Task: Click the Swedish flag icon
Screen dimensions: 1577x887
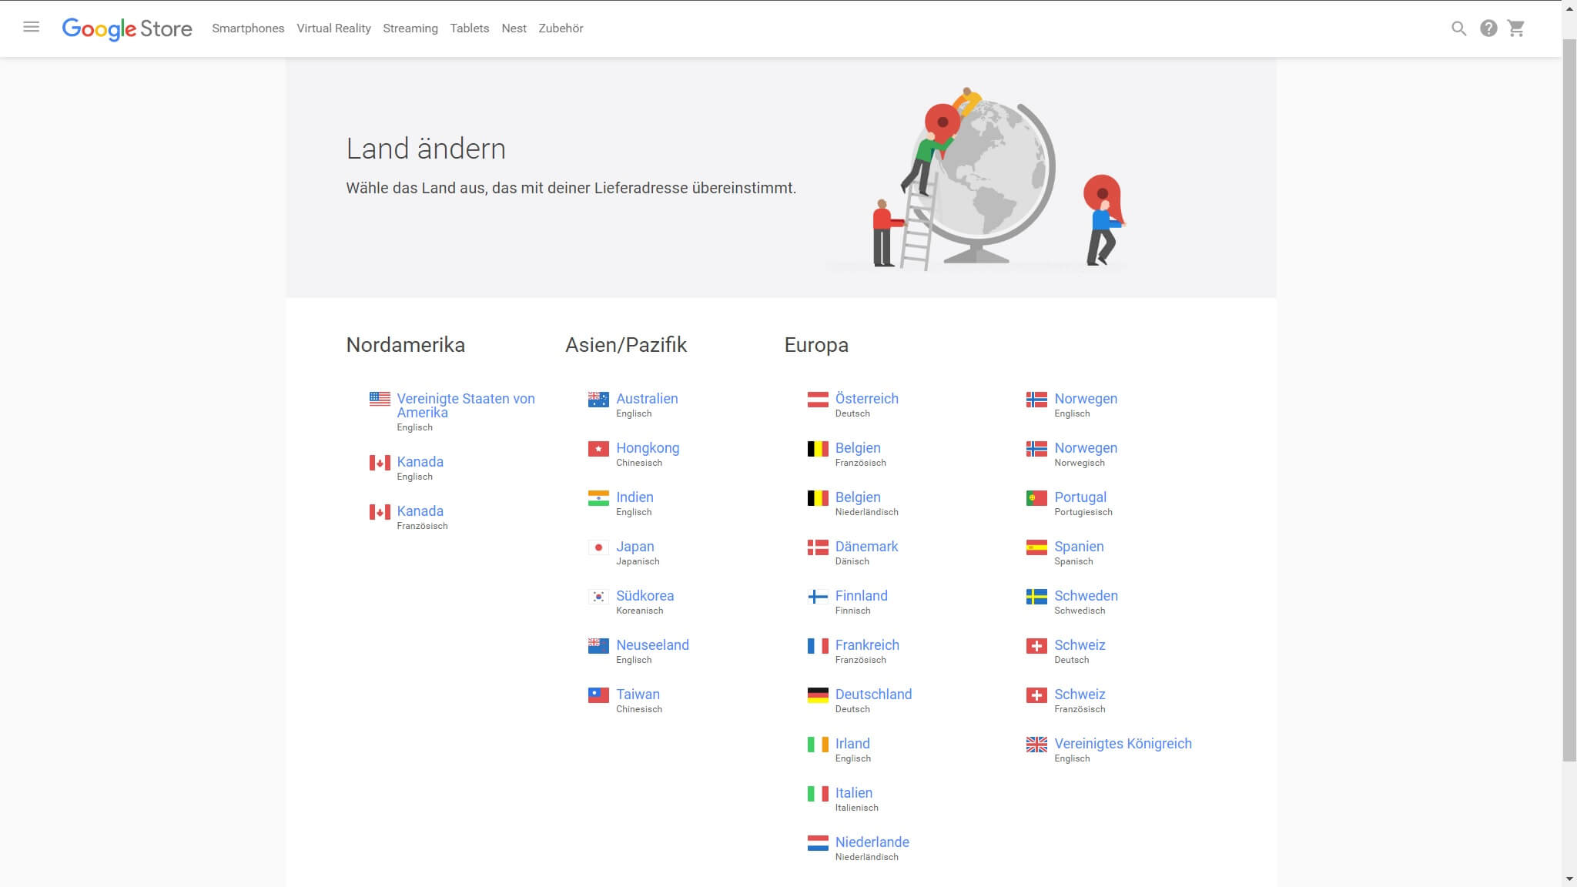Action: coord(1036,597)
